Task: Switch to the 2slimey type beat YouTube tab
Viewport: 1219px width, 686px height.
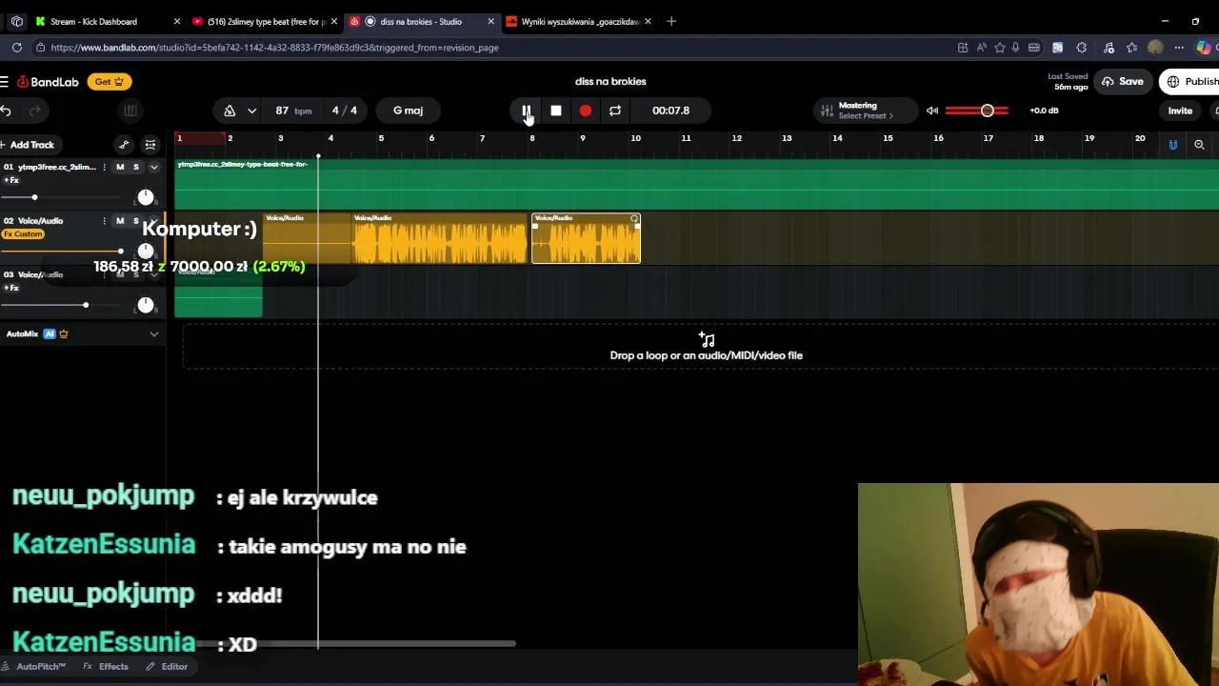Action: click(x=265, y=21)
